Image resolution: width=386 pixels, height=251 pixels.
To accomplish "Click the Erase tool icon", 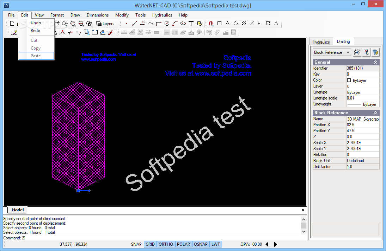I will tap(14, 32).
